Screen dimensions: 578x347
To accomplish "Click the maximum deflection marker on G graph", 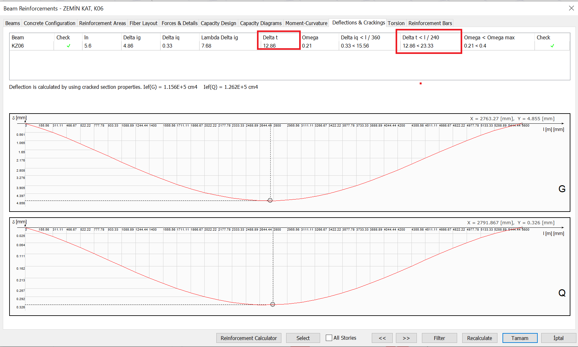I will tap(270, 200).
